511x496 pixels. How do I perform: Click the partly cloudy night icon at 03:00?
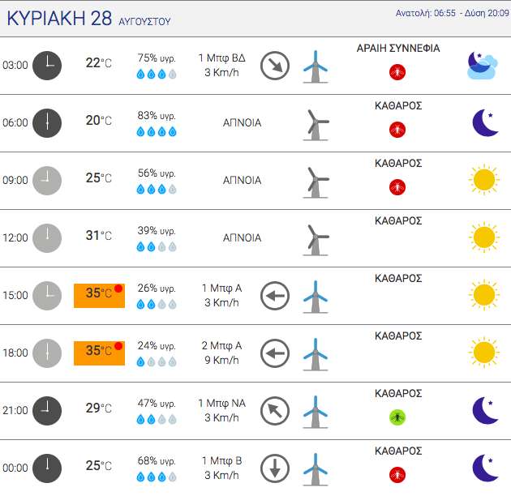point(483,65)
